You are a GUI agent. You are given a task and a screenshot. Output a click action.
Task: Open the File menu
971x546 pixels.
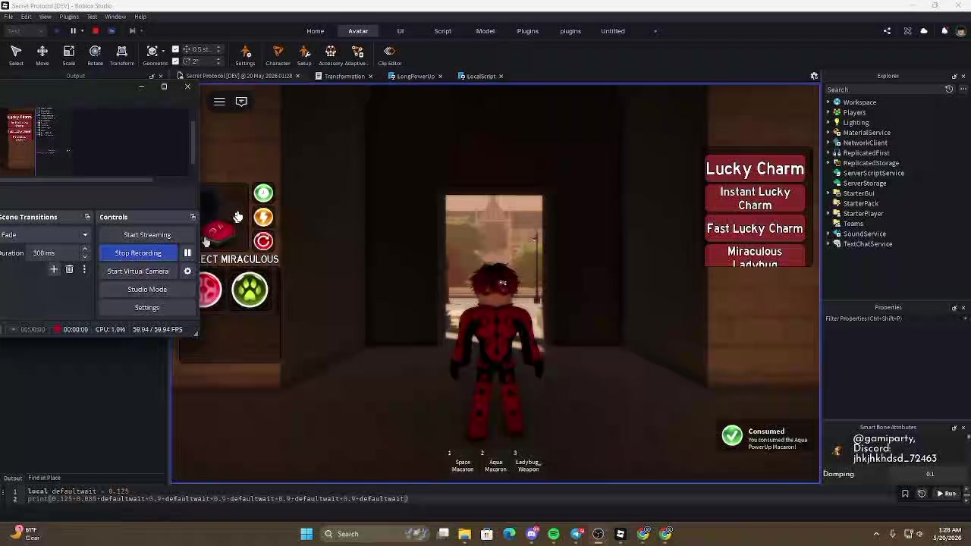click(8, 17)
